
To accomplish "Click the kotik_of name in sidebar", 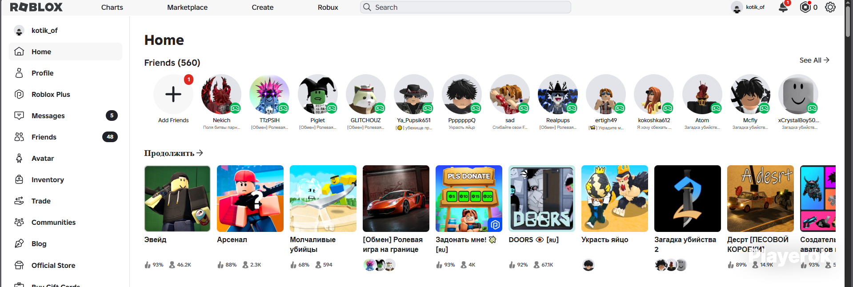I will 44,30.
